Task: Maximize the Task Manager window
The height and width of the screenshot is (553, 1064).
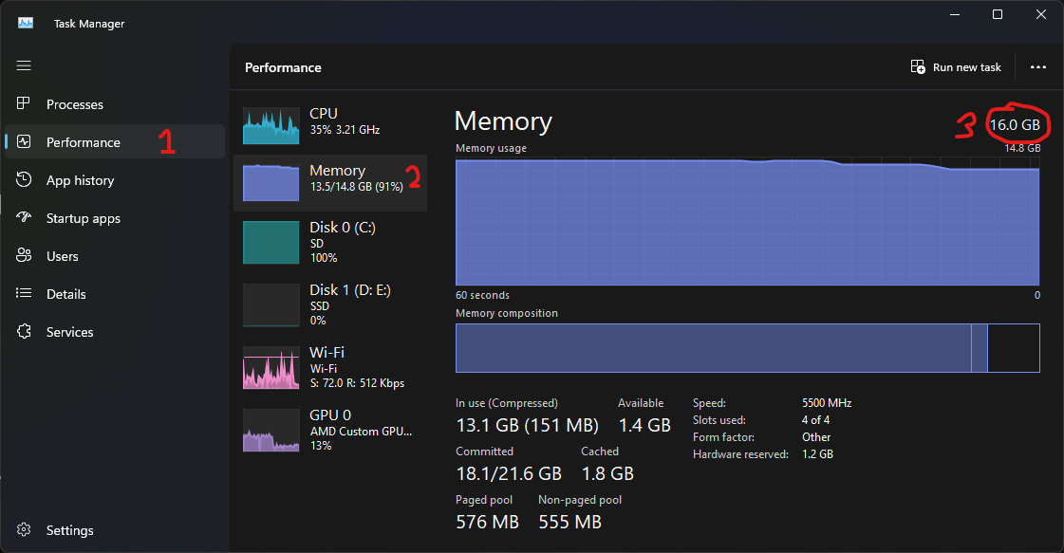Action: coord(998,14)
